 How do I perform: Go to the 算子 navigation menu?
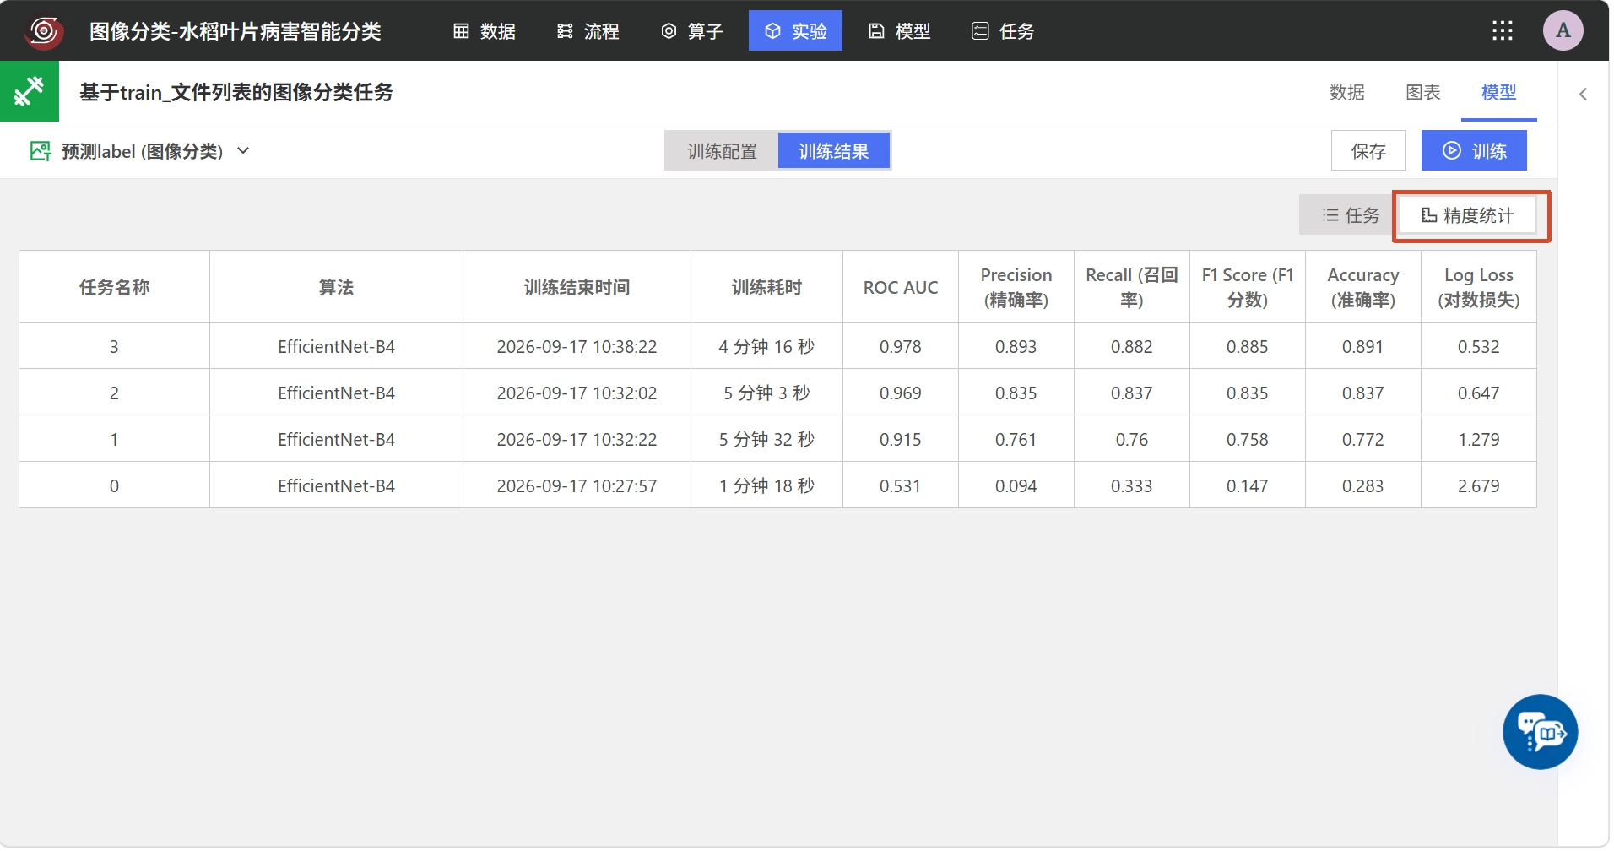point(692,31)
